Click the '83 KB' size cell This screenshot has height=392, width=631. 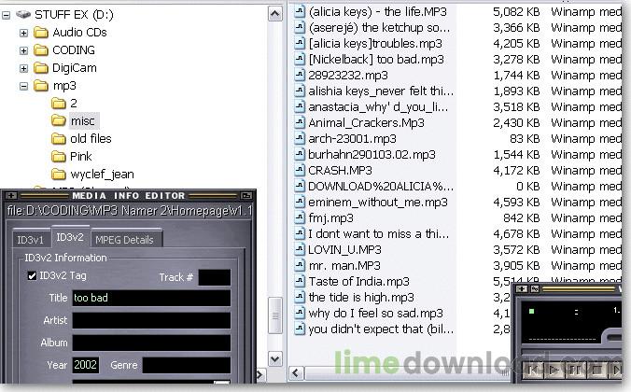pyautogui.click(x=525, y=139)
